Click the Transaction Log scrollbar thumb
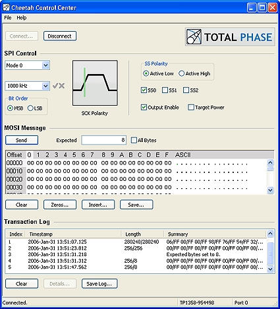 270,254
